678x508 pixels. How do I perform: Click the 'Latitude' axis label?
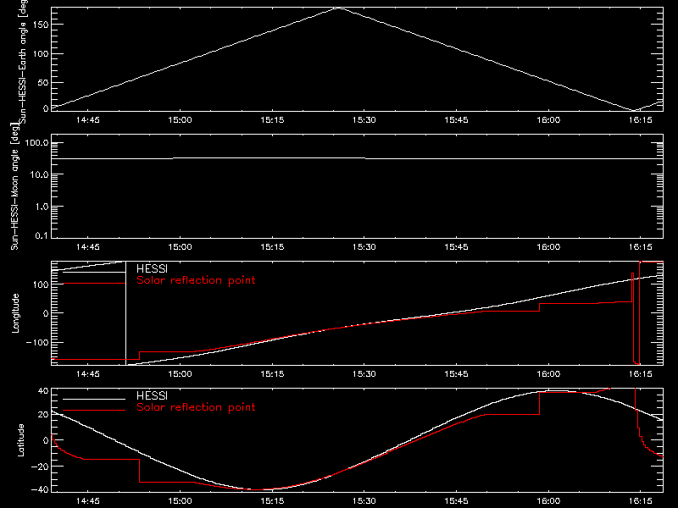click(20, 440)
